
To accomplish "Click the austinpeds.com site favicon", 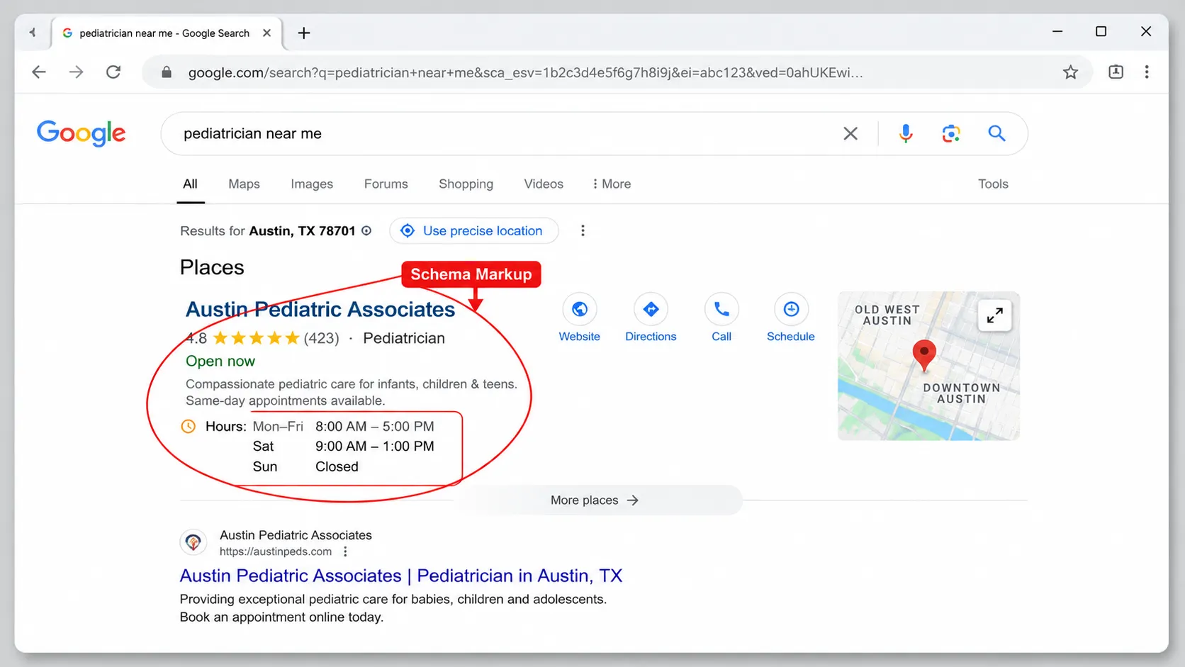I will click(x=193, y=543).
